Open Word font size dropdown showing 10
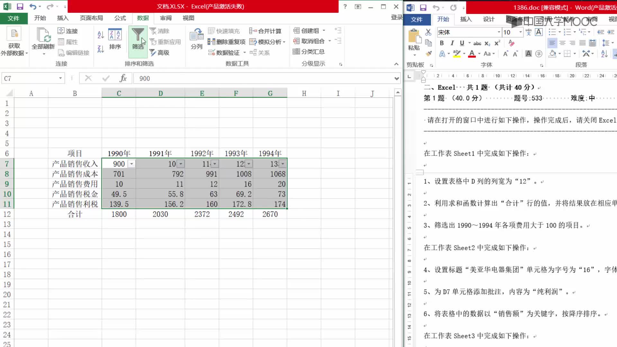617x347 pixels. pos(520,32)
